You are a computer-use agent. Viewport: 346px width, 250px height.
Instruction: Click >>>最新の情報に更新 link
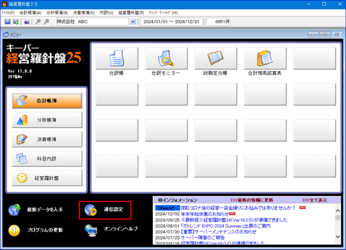tap(252, 200)
